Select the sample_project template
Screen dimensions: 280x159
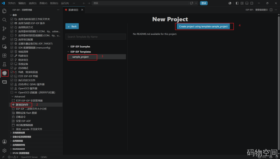point(97,57)
